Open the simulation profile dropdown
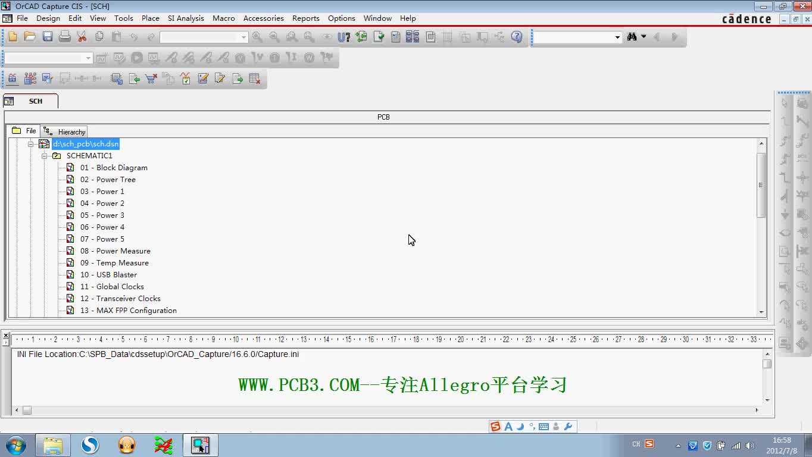Viewport: 812px width, 457px height. click(88, 58)
